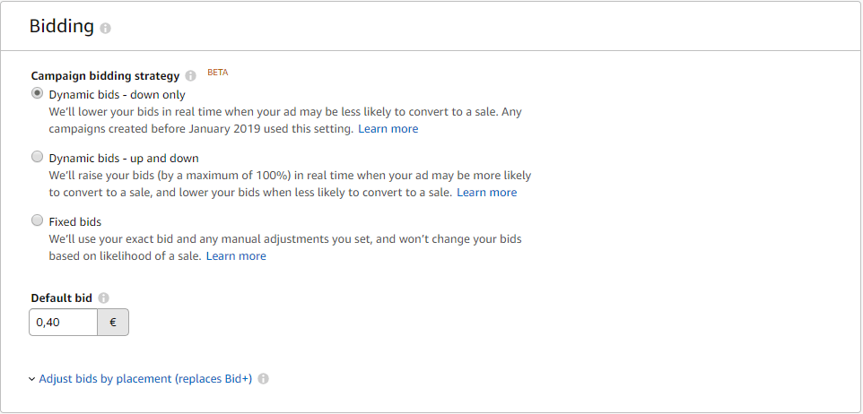This screenshot has width=863, height=414.
Task: Click Learn more in Fixed bids description
Action: (x=236, y=256)
